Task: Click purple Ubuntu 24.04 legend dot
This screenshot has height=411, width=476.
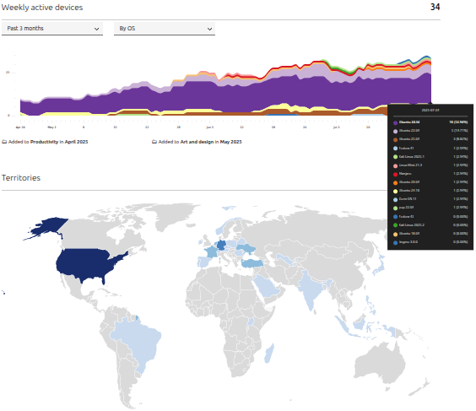Action: [395, 122]
